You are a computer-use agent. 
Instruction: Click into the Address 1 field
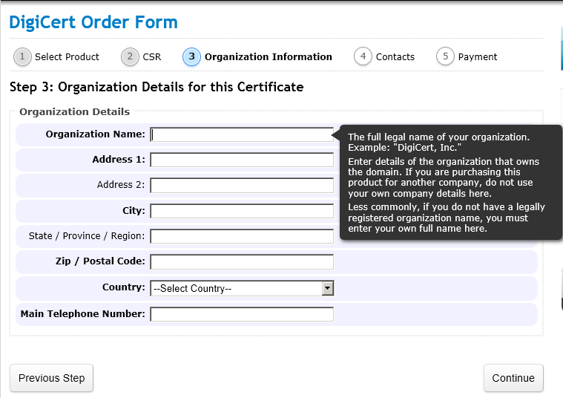pos(242,160)
